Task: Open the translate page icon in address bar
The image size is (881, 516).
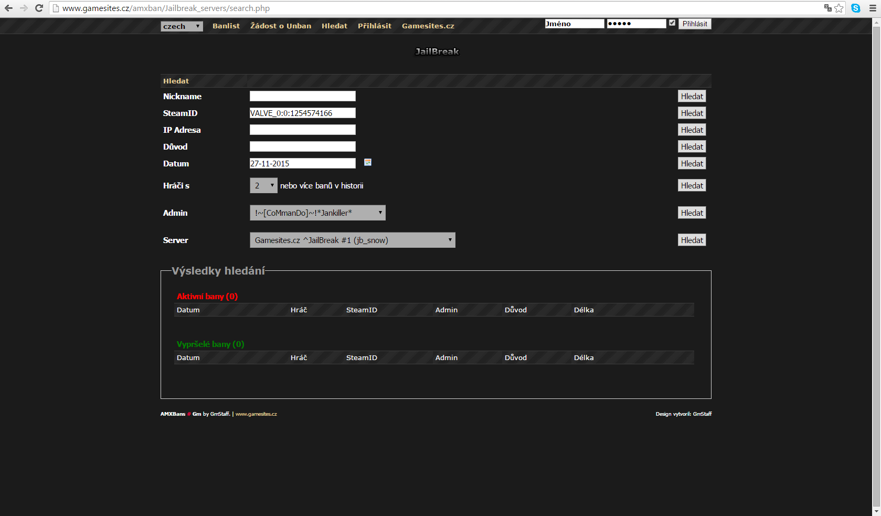Action: (x=828, y=8)
